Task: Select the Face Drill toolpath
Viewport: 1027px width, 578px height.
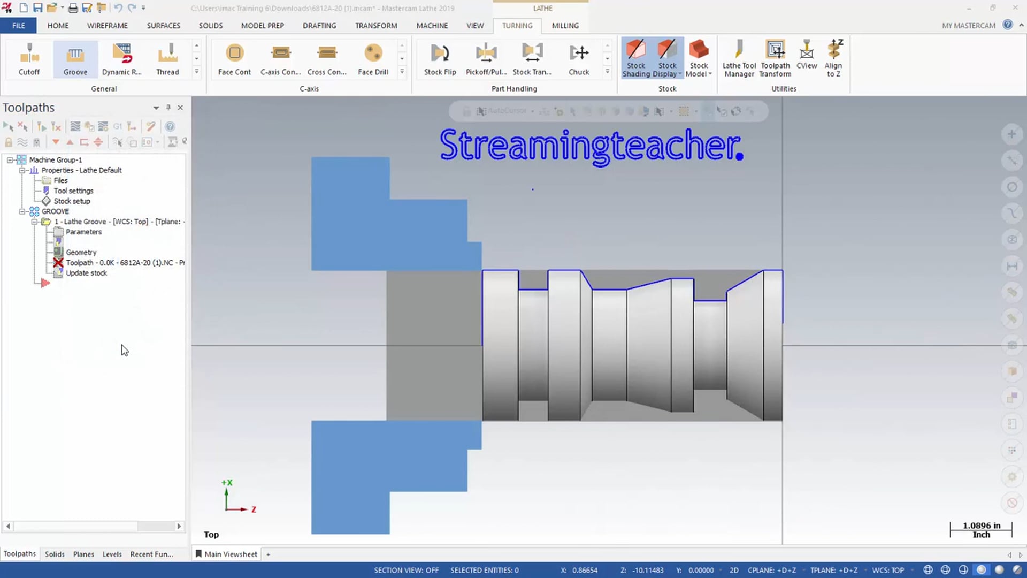Action: click(x=373, y=59)
